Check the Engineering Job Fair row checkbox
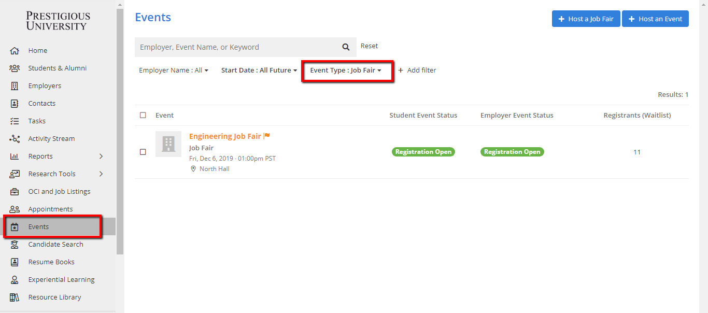Viewport: 708px width, 313px height. [x=143, y=152]
